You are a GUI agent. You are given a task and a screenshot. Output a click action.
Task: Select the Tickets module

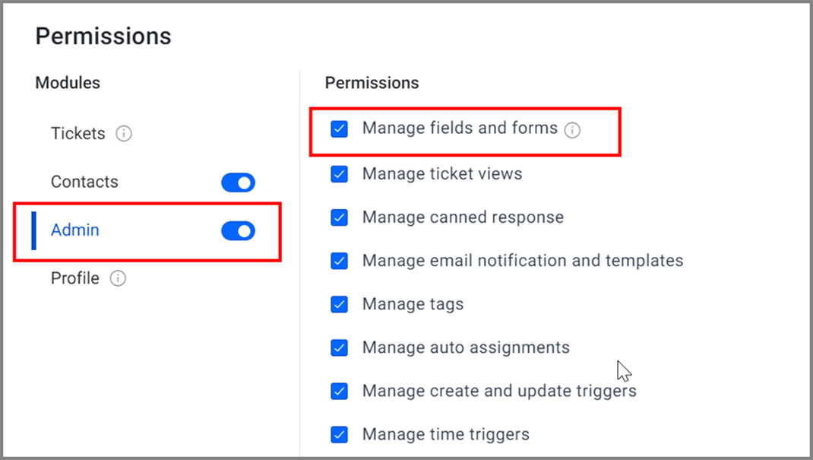click(x=78, y=134)
